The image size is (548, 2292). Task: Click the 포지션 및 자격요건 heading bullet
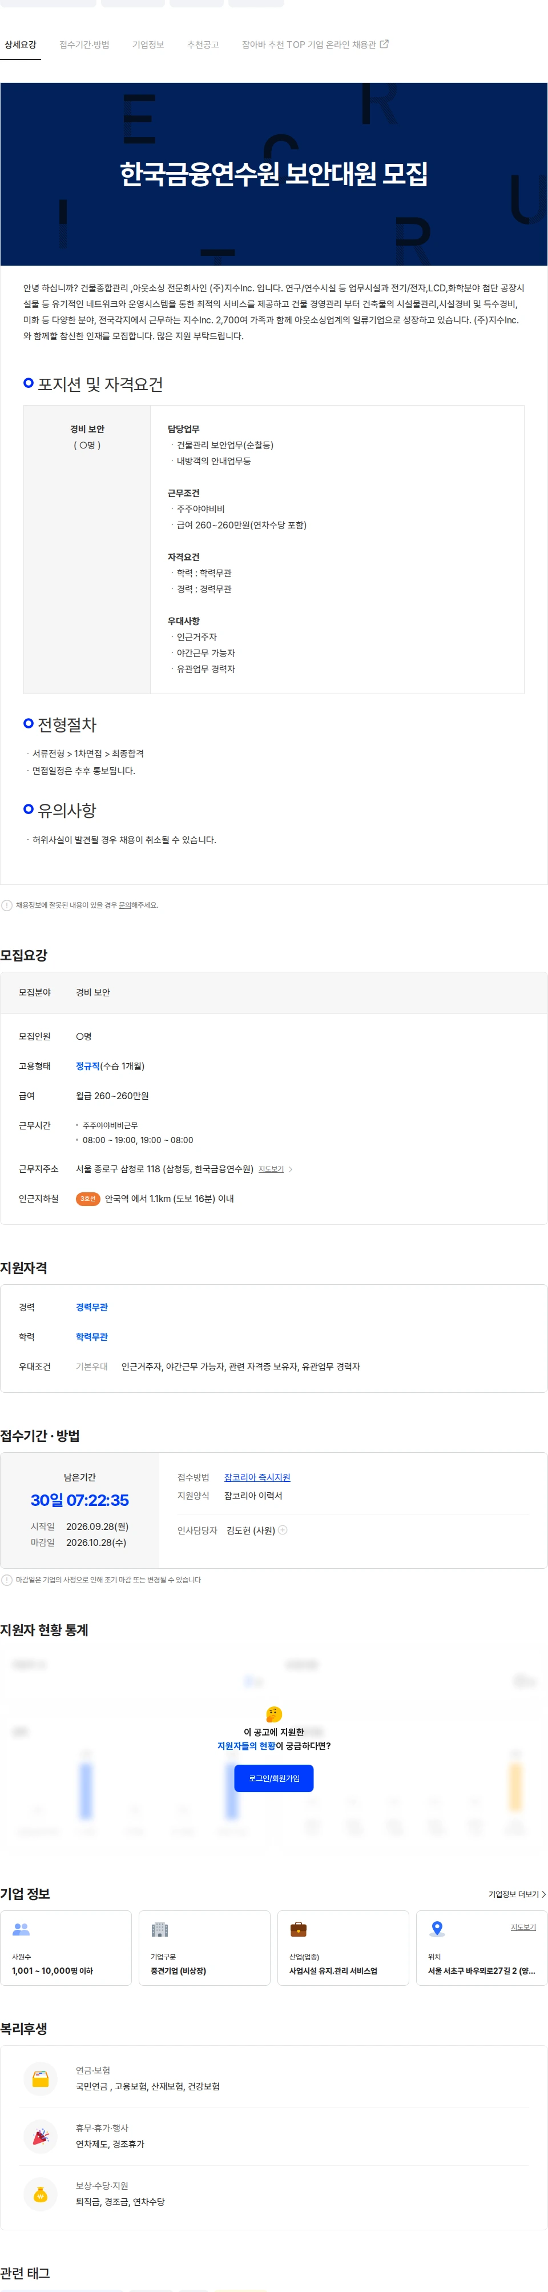click(29, 383)
